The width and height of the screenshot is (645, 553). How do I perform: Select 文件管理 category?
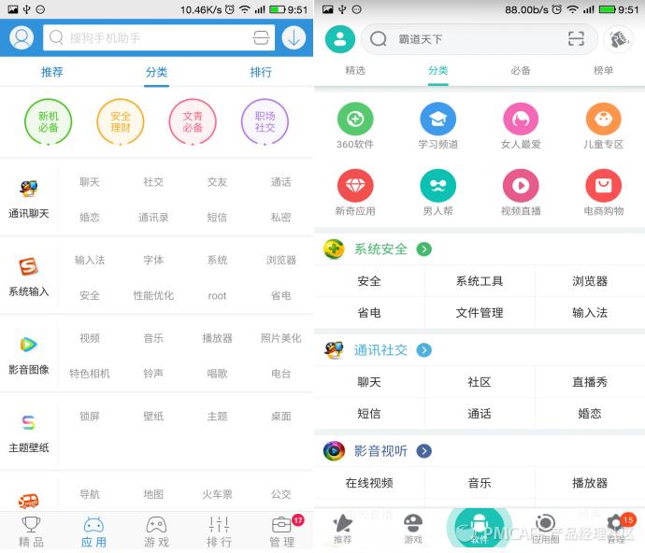(x=480, y=313)
